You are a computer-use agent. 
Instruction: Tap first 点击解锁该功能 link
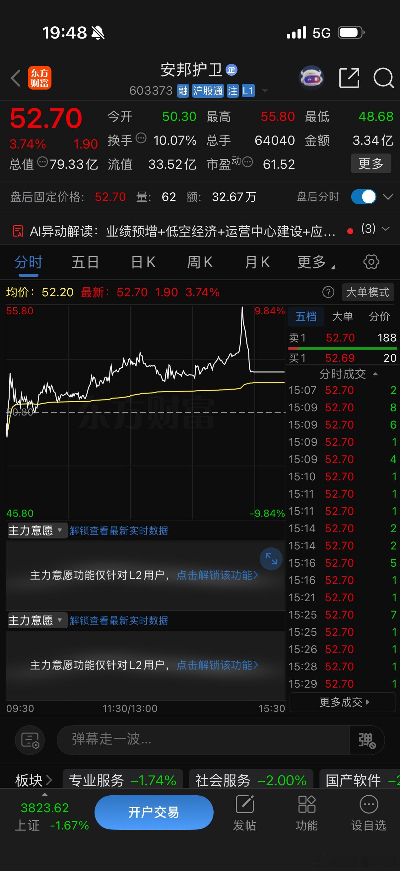[x=217, y=575]
